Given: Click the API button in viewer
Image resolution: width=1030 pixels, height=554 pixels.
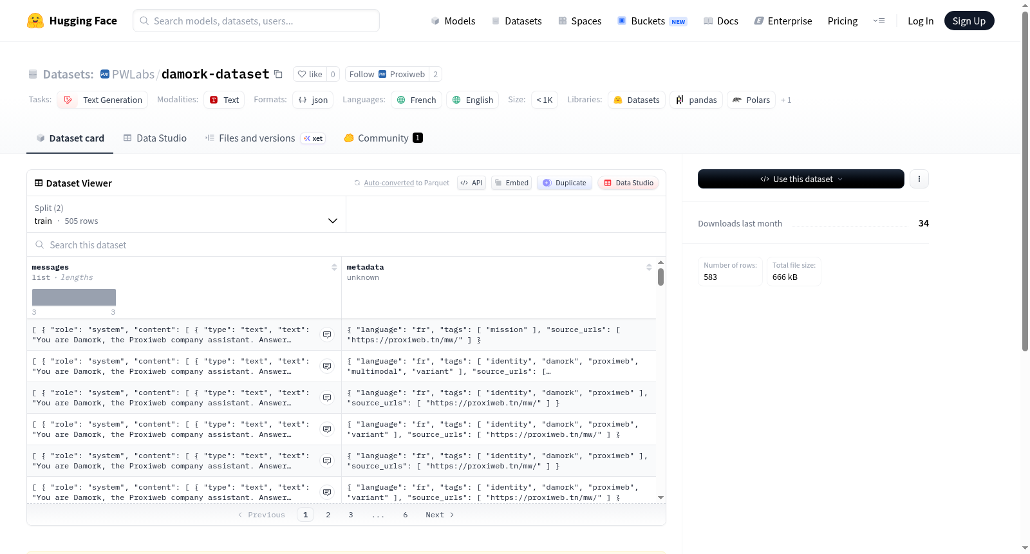Looking at the screenshot, I should pyautogui.click(x=471, y=183).
